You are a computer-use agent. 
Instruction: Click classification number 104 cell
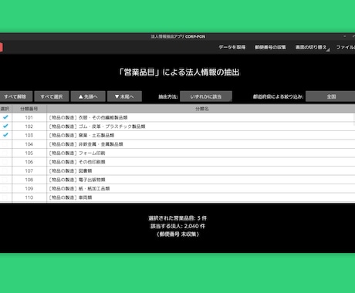29,144
